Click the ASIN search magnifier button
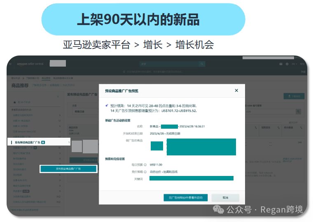The height and width of the screenshot is (222, 313). 298,111
